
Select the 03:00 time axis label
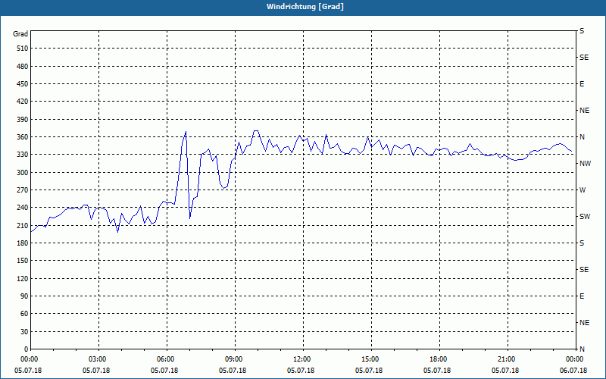[x=97, y=359]
